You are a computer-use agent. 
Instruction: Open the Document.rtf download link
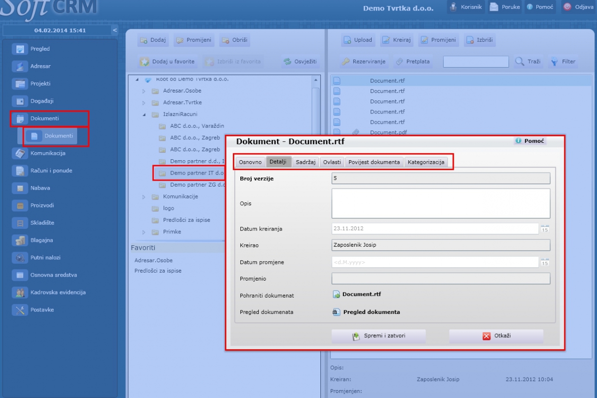357,295
